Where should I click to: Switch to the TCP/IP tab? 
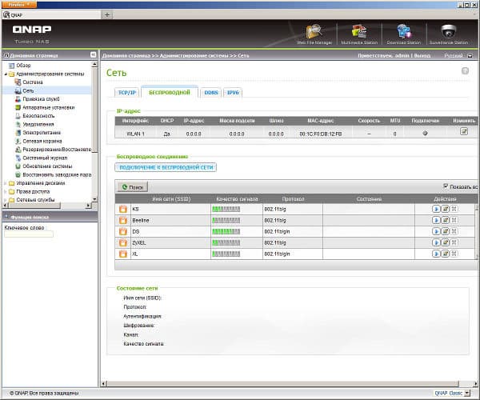coord(126,93)
